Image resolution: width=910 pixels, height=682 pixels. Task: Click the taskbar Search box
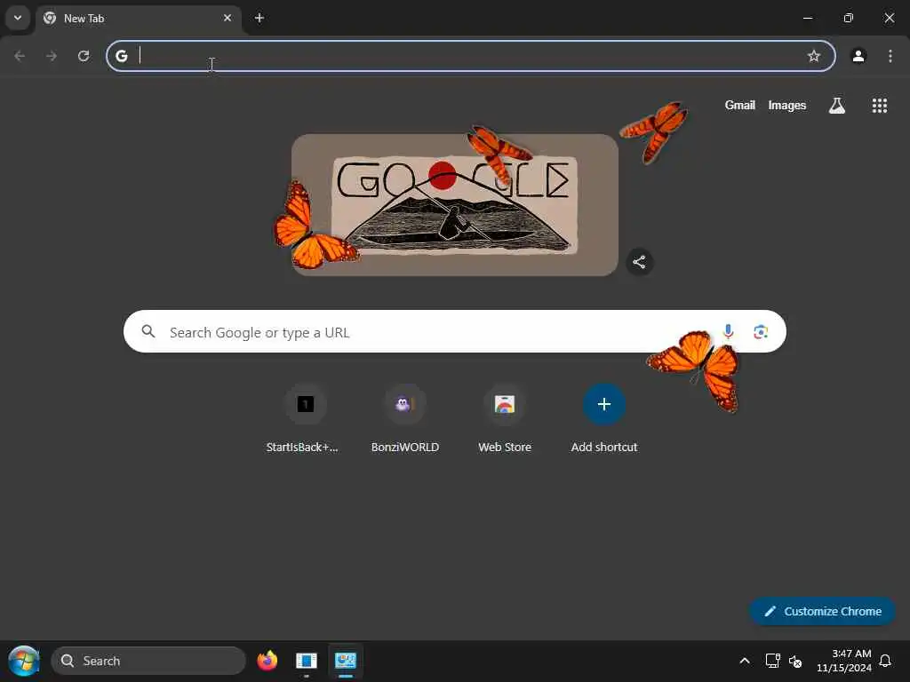click(x=148, y=661)
